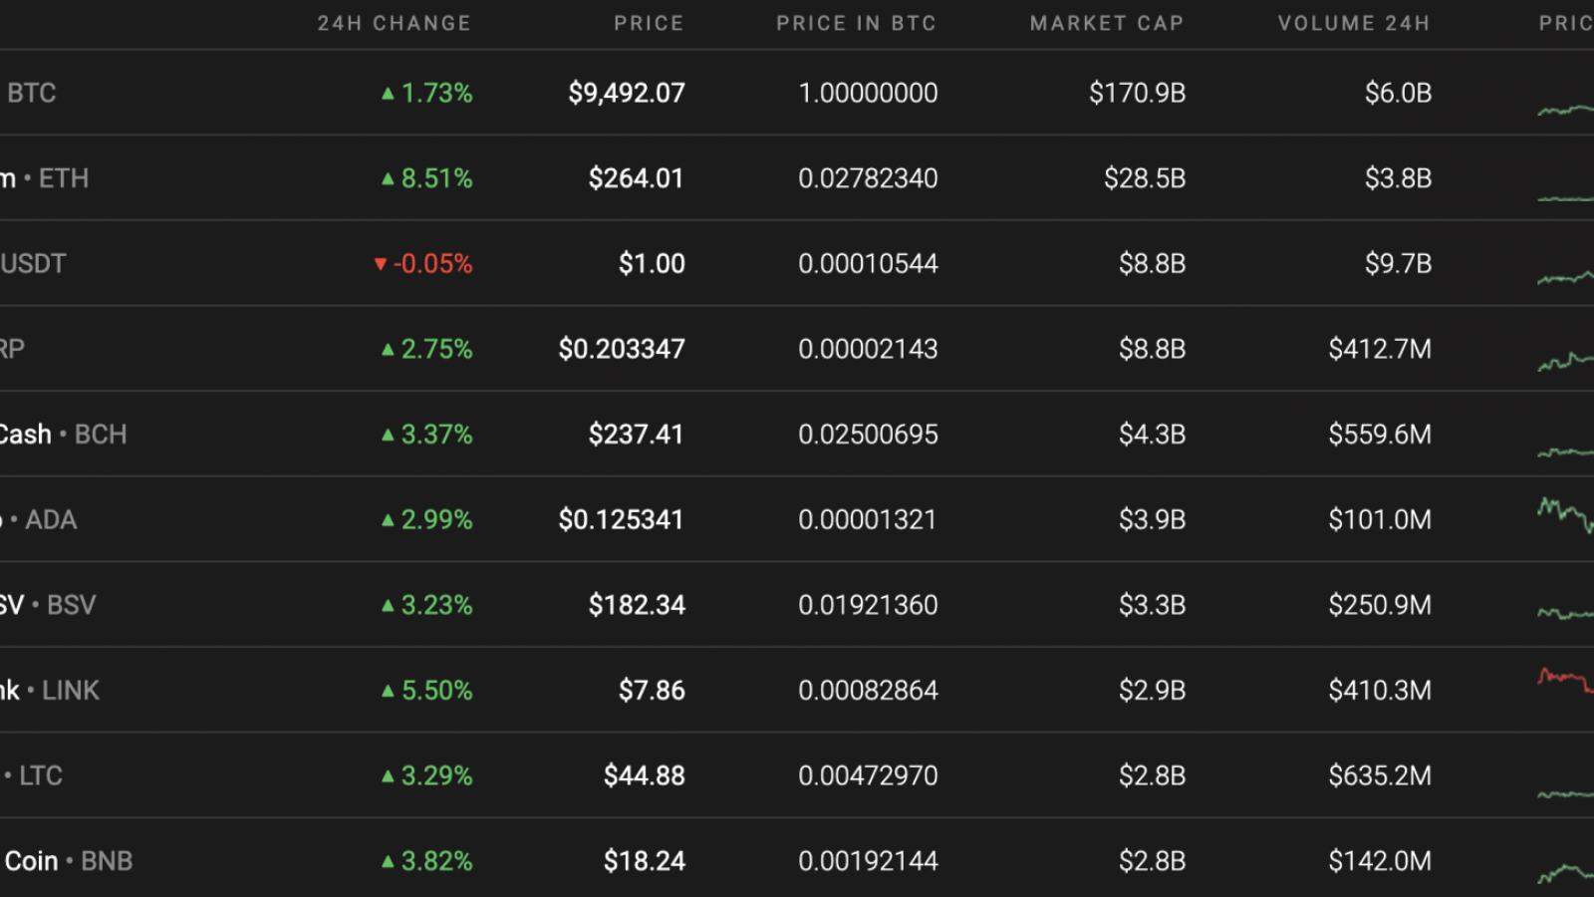Image resolution: width=1594 pixels, height=897 pixels.
Task: Click the 24h volume $142.0M
Action: pos(1380,861)
